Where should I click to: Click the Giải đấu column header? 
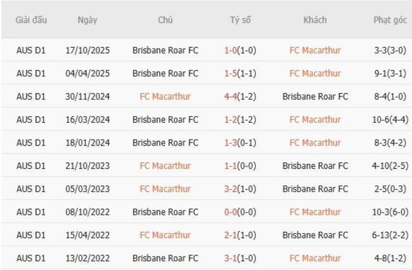click(x=31, y=20)
